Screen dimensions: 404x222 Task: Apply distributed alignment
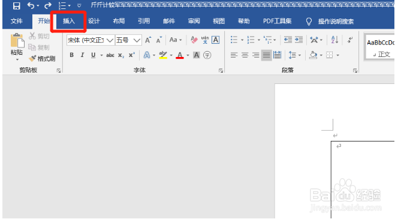coord(278,55)
